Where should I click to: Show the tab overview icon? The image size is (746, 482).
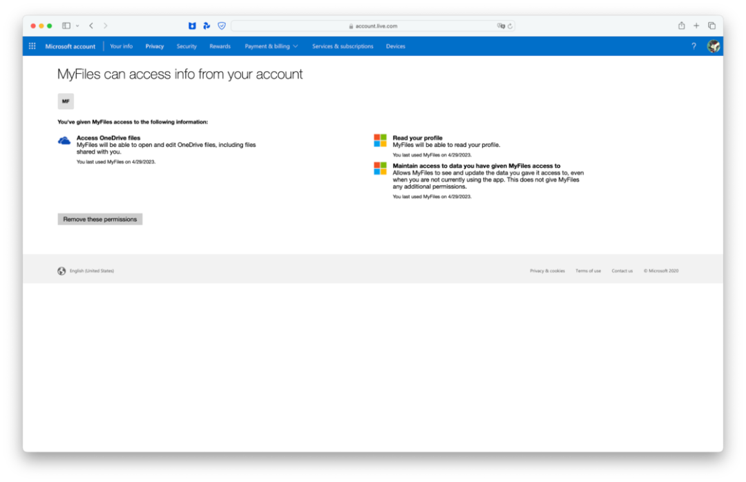pyautogui.click(x=711, y=26)
